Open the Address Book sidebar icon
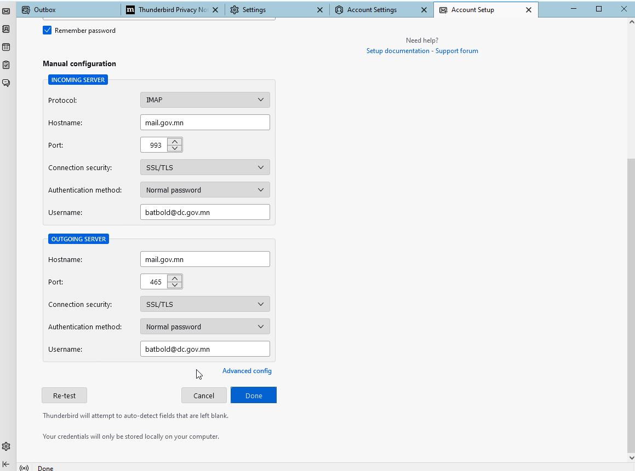This screenshot has height=471, width=635. [x=6, y=29]
